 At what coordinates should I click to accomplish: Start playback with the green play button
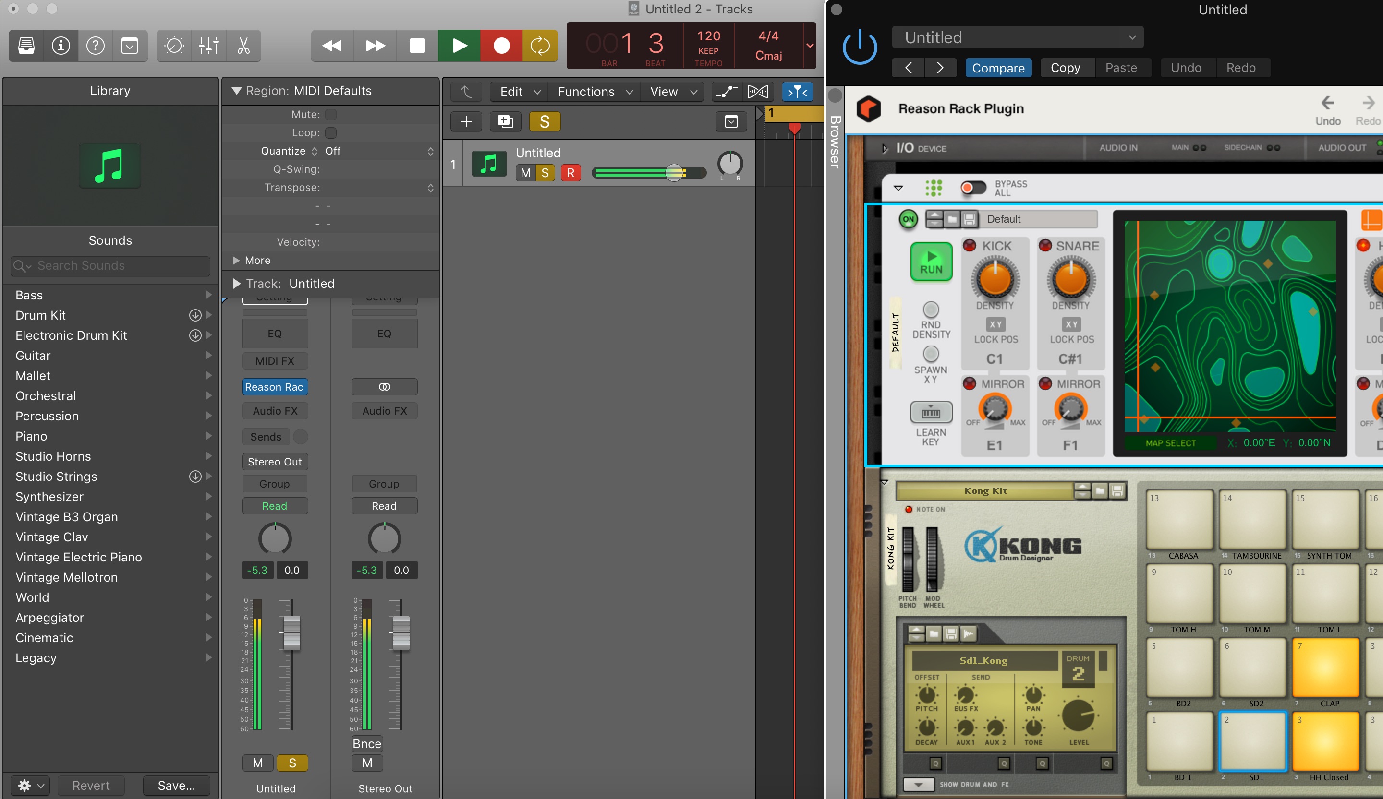(460, 46)
